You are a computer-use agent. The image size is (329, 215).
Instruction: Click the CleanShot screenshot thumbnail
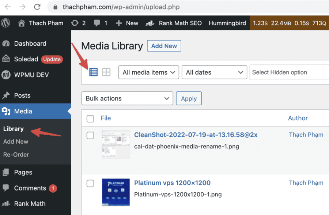tap(116, 144)
